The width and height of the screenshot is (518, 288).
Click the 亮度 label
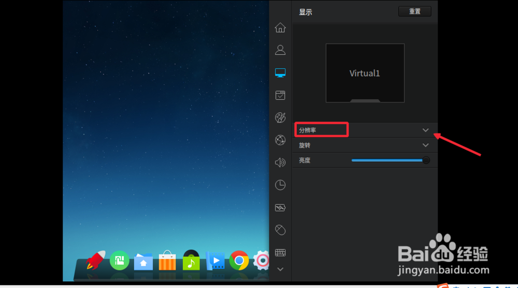point(305,160)
